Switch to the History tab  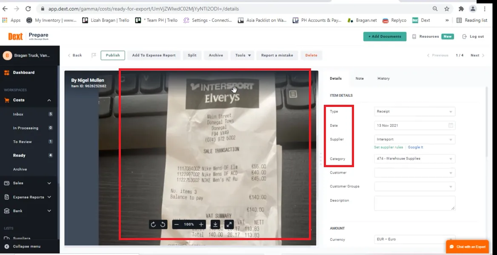click(x=383, y=78)
